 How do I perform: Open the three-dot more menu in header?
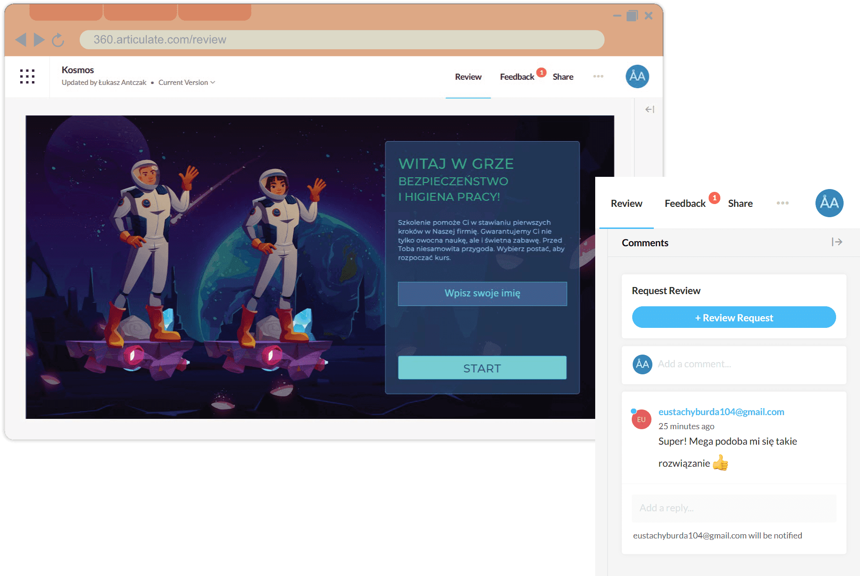(x=598, y=76)
